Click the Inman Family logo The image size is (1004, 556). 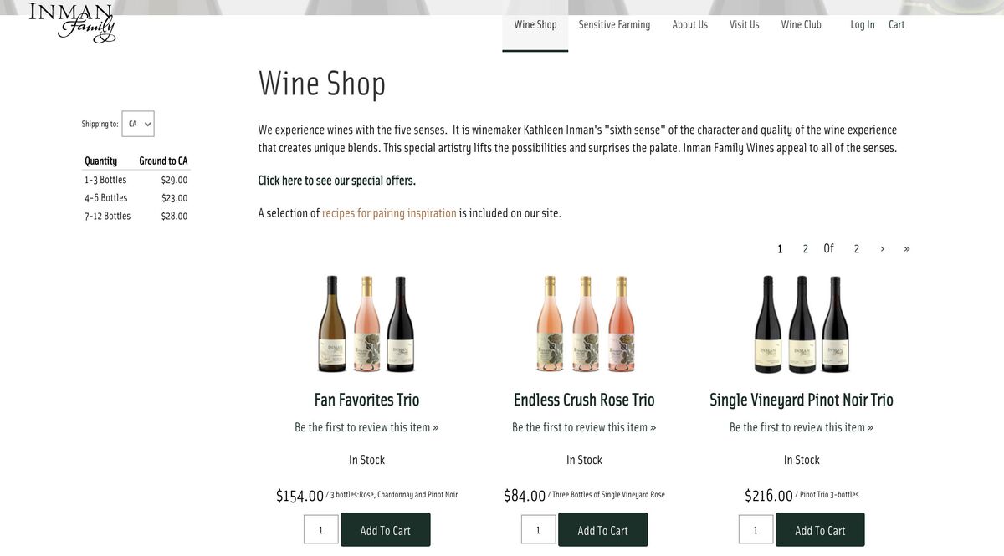71,23
